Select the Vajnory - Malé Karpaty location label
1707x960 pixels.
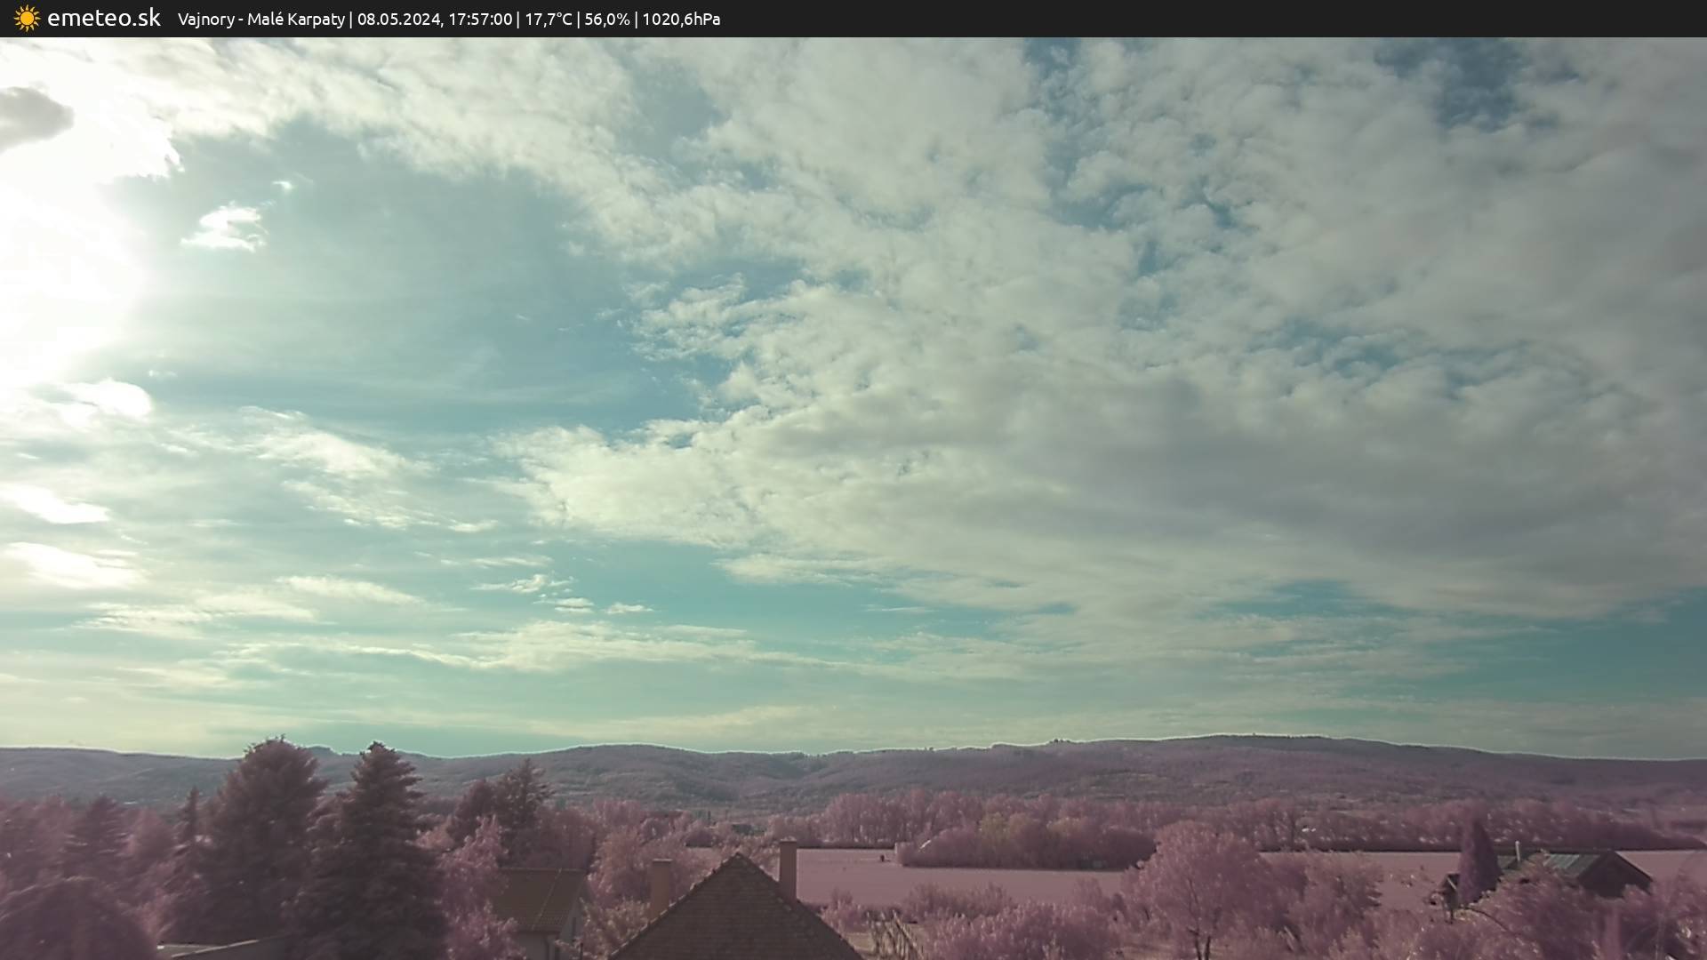point(260,20)
